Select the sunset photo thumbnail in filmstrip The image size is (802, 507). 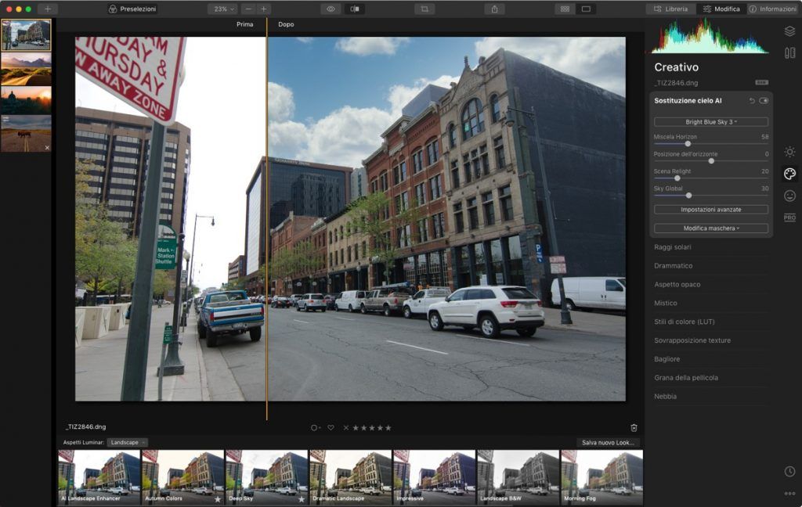click(x=26, y=100)
